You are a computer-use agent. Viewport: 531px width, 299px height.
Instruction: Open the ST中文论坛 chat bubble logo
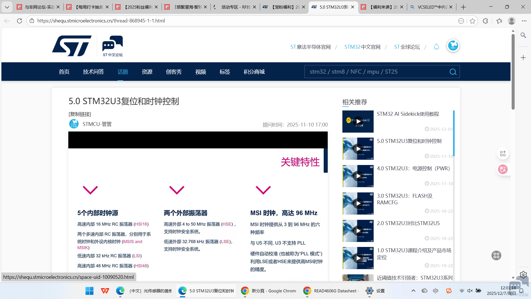click(113, 46)
